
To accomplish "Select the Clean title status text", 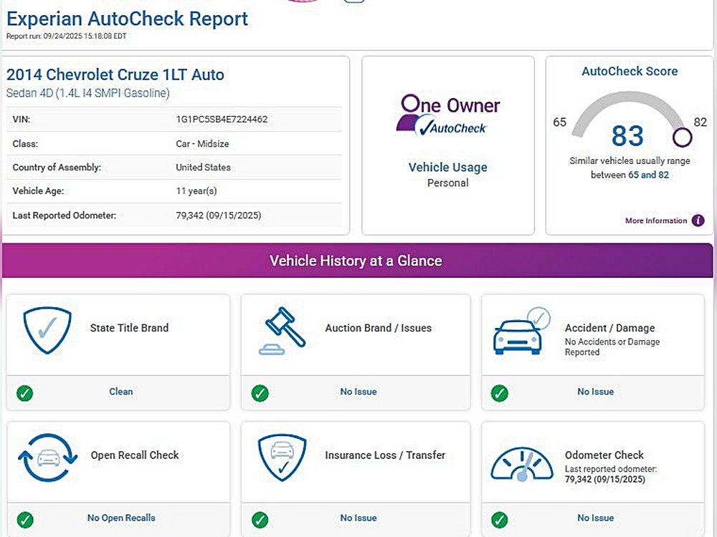I will click(x=120, y=392).
